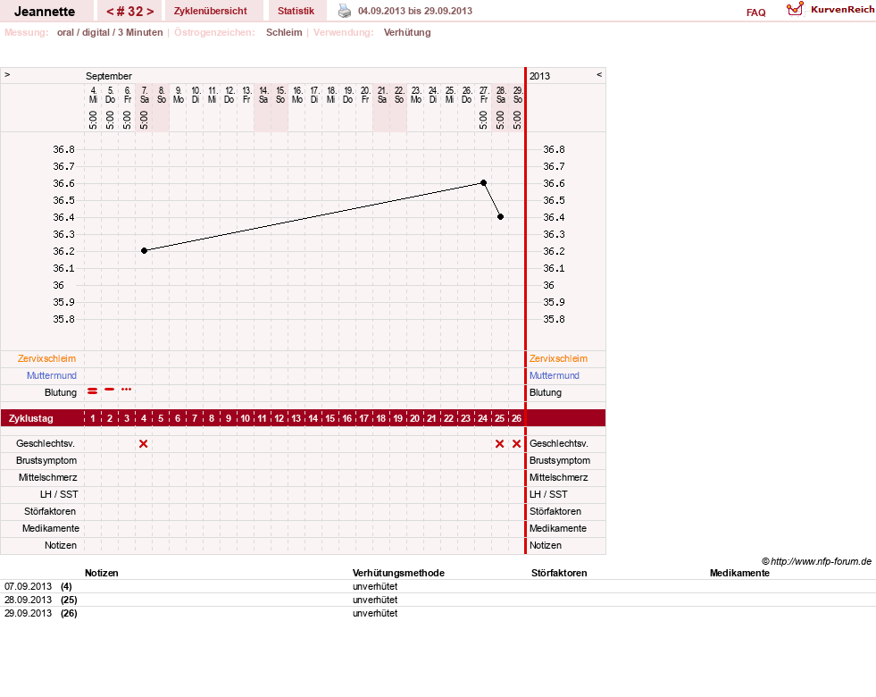This screenshot has height=697, width=876.
Task: Open the Statistik tab
Action: [x=296, y=11]
